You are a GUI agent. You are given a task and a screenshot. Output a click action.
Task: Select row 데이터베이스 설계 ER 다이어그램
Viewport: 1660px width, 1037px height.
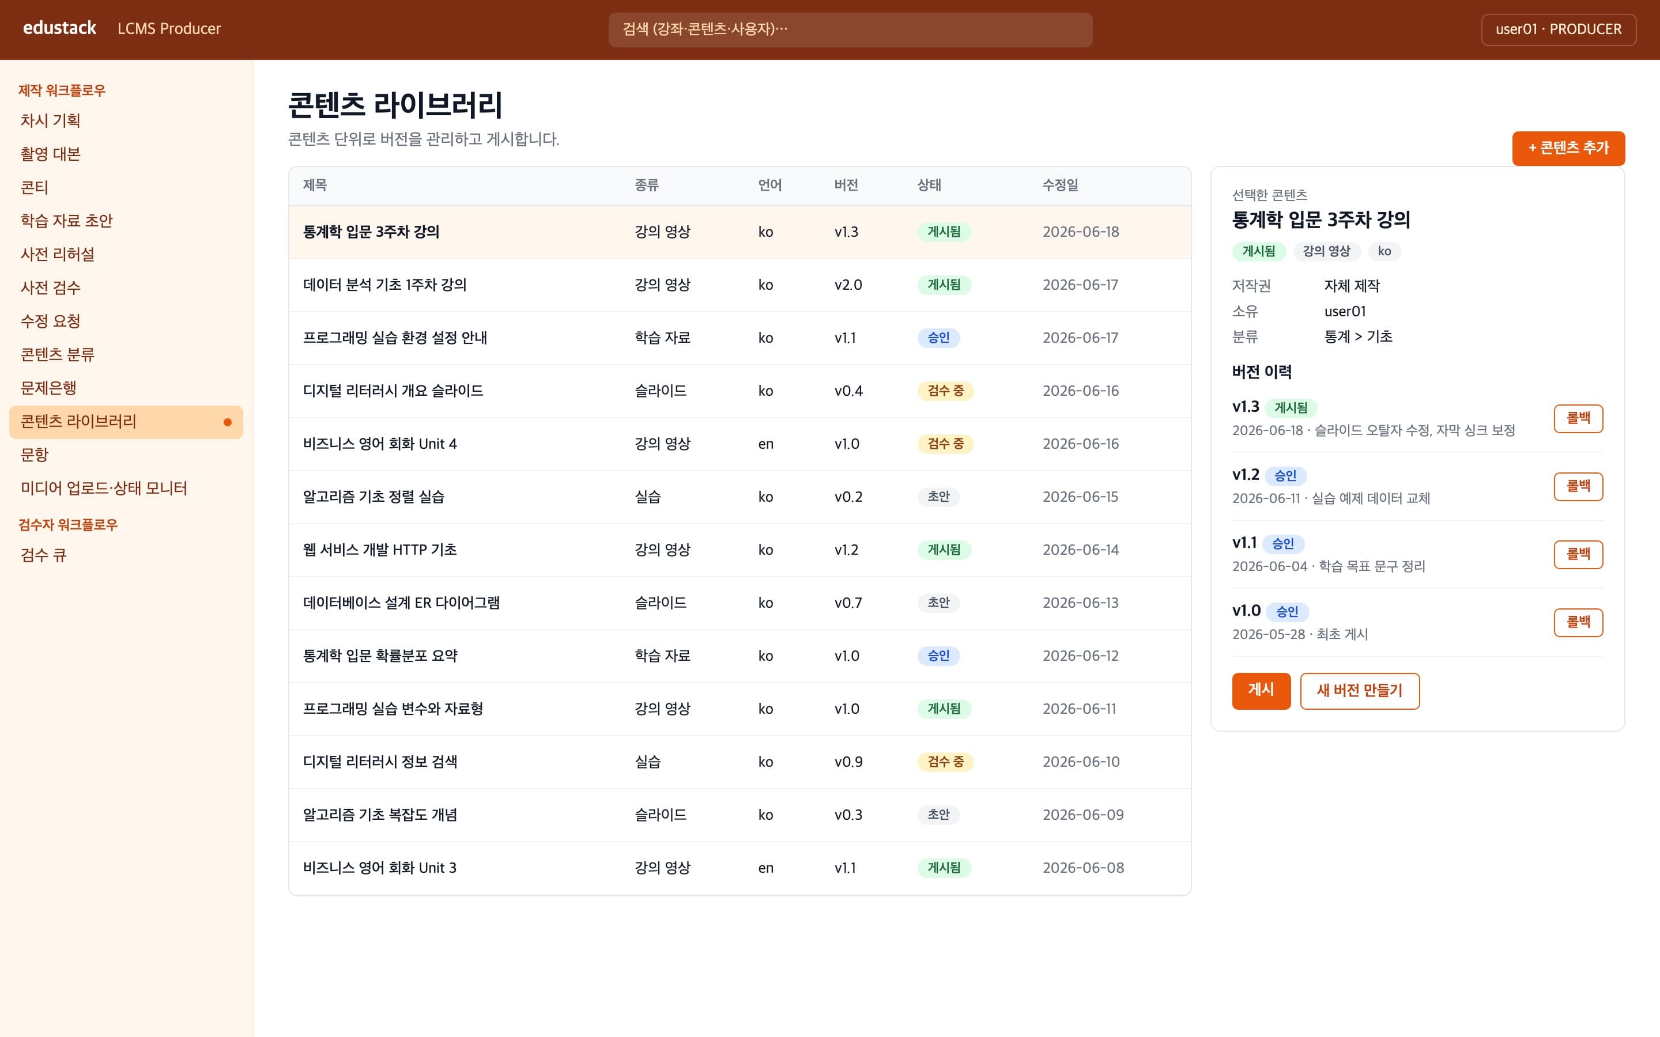pos(740,603)
